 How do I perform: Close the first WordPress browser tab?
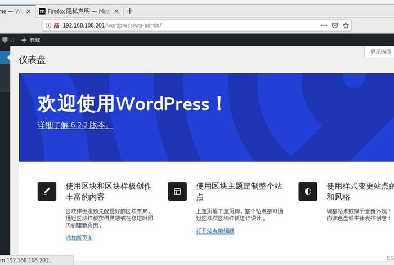29,11
